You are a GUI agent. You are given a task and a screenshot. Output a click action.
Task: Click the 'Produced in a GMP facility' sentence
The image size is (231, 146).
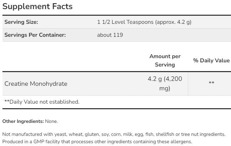click(x=97, y=142)
